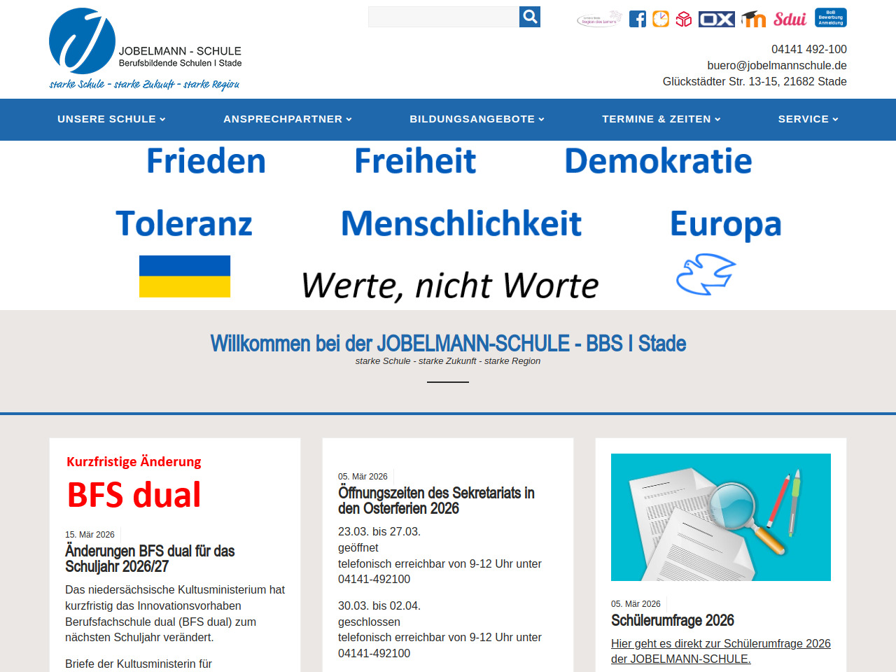Expand the Ansprechpartner dropdown menu
Image resolution: width=896 pixels, height=672 pixels.
click(288, 119)
